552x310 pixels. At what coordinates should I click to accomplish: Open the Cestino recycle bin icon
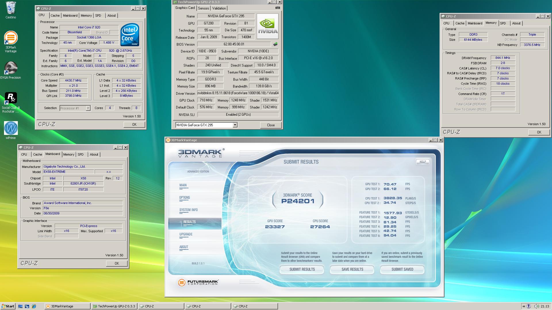tap(11, 10)
